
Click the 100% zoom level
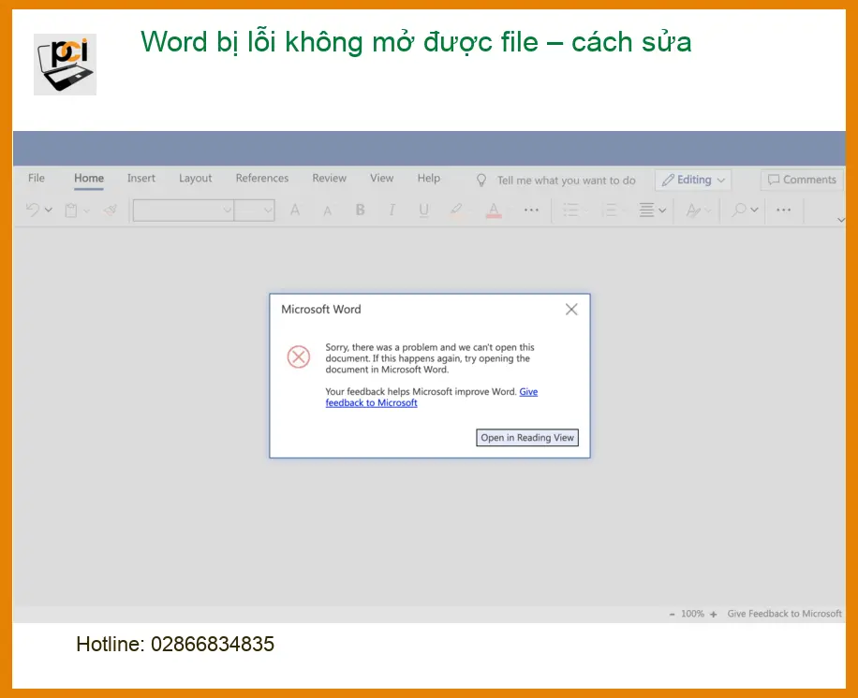[692, 614]
